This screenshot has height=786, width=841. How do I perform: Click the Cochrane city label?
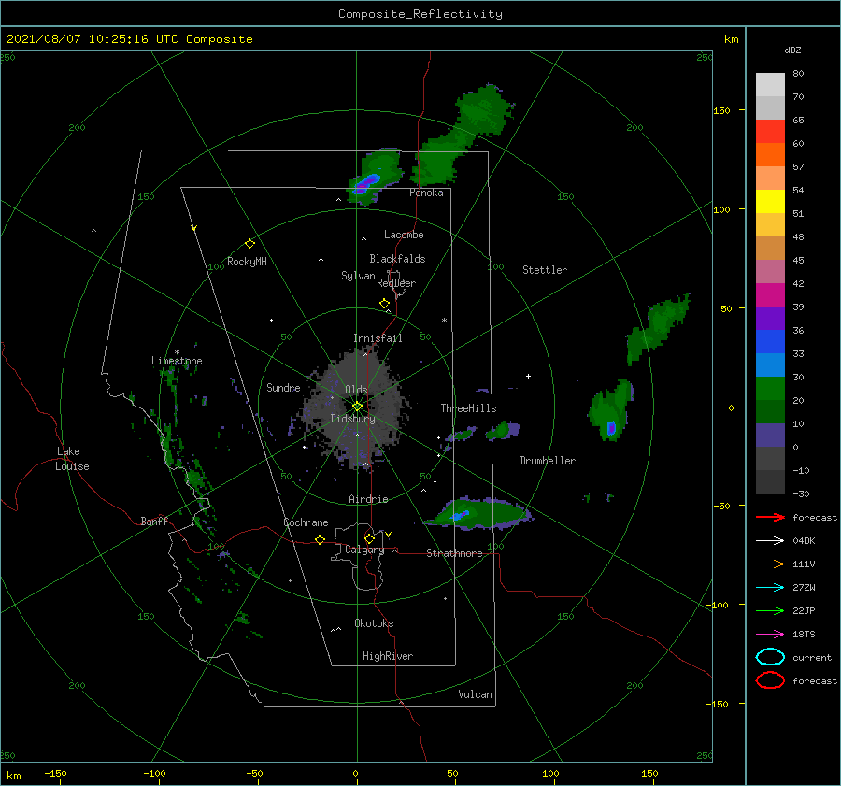[x=306, y=522]
